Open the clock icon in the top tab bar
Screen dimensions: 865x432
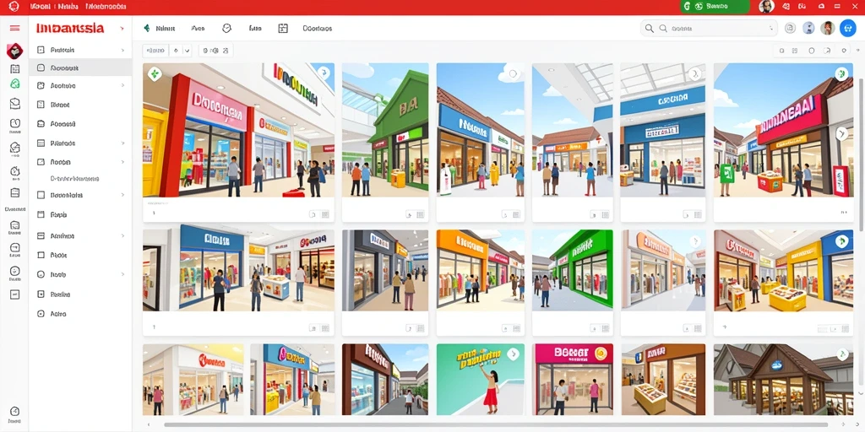click(x=226, y=28)
